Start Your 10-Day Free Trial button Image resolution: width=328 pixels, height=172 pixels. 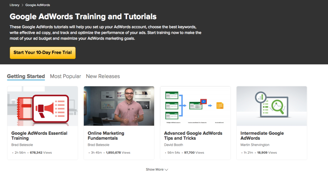pos(42,53)
